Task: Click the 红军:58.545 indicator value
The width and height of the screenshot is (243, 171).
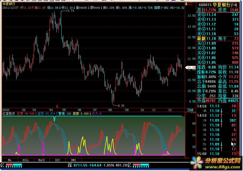Action: (27, 114)
